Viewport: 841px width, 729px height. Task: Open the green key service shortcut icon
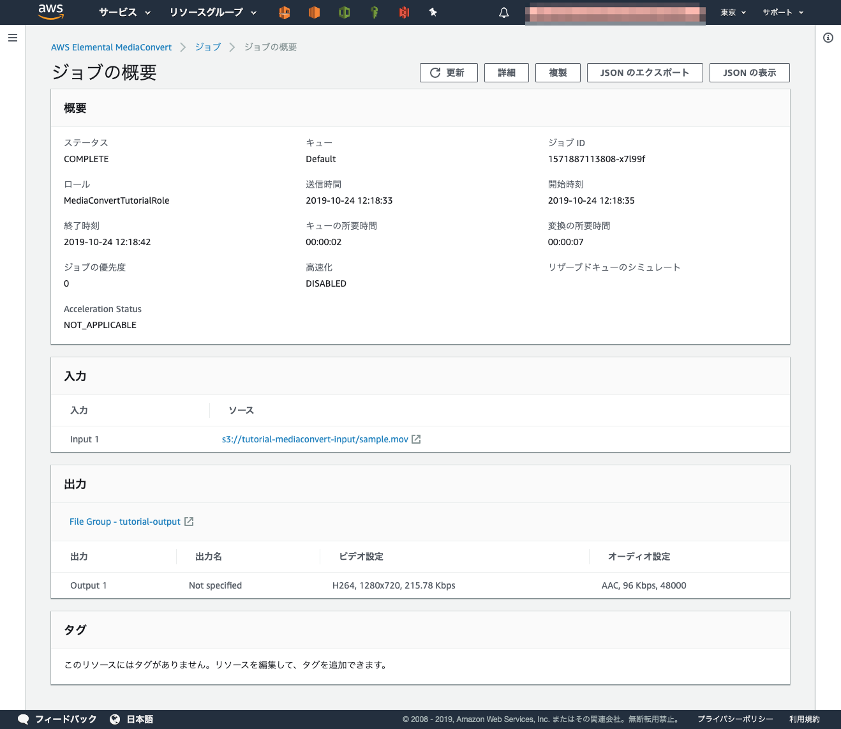(375, 12)
